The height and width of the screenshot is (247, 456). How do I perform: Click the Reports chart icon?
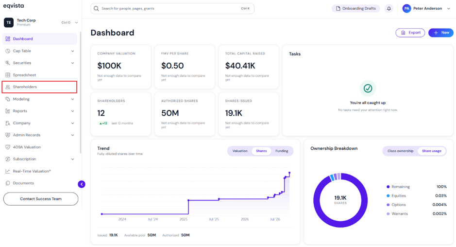(8, 111)
